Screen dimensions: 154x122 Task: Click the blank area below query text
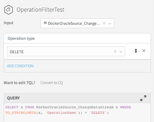click(77, 118)
